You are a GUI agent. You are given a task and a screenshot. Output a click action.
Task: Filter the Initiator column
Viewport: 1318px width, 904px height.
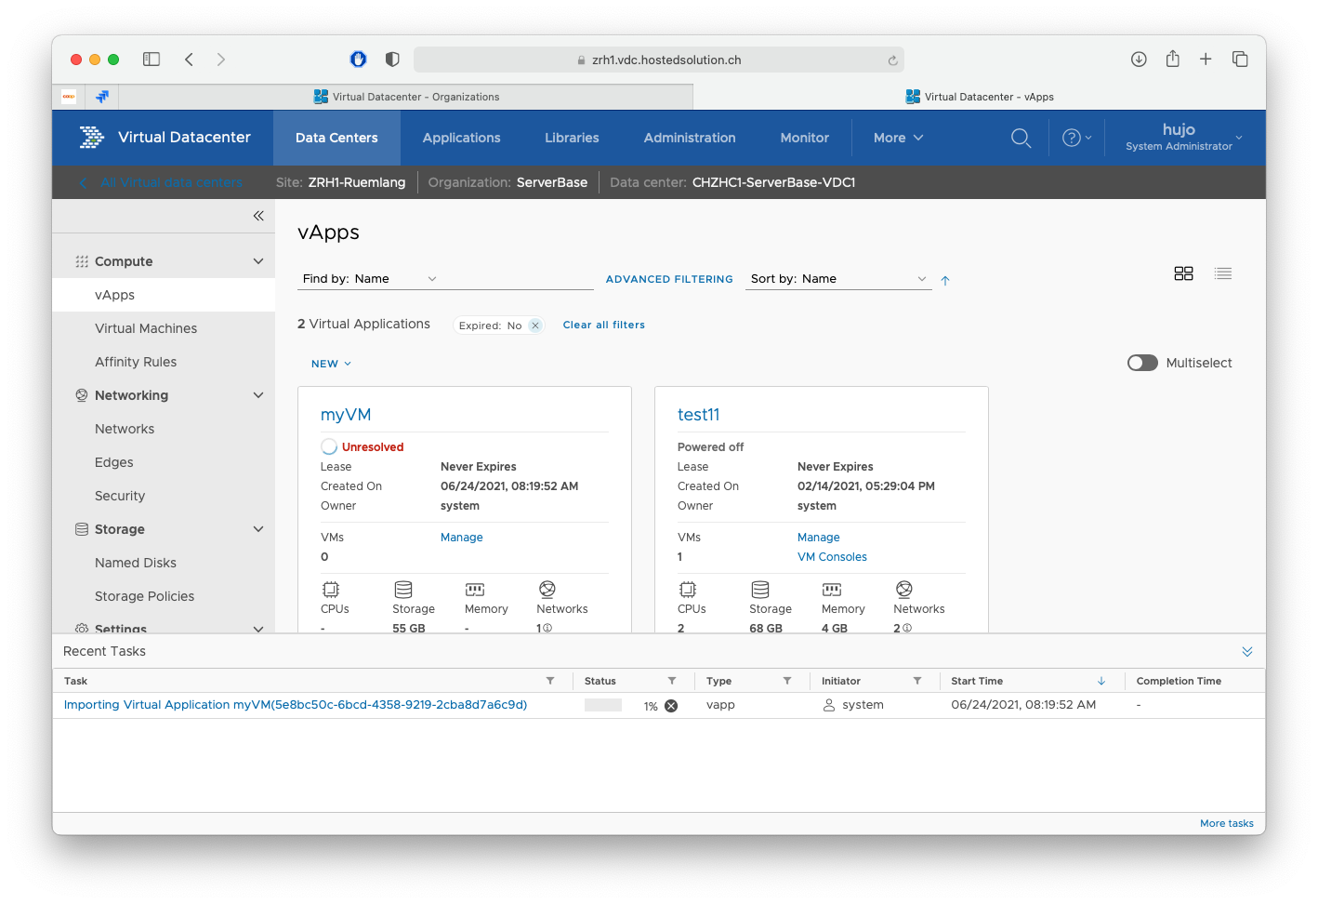917,681
